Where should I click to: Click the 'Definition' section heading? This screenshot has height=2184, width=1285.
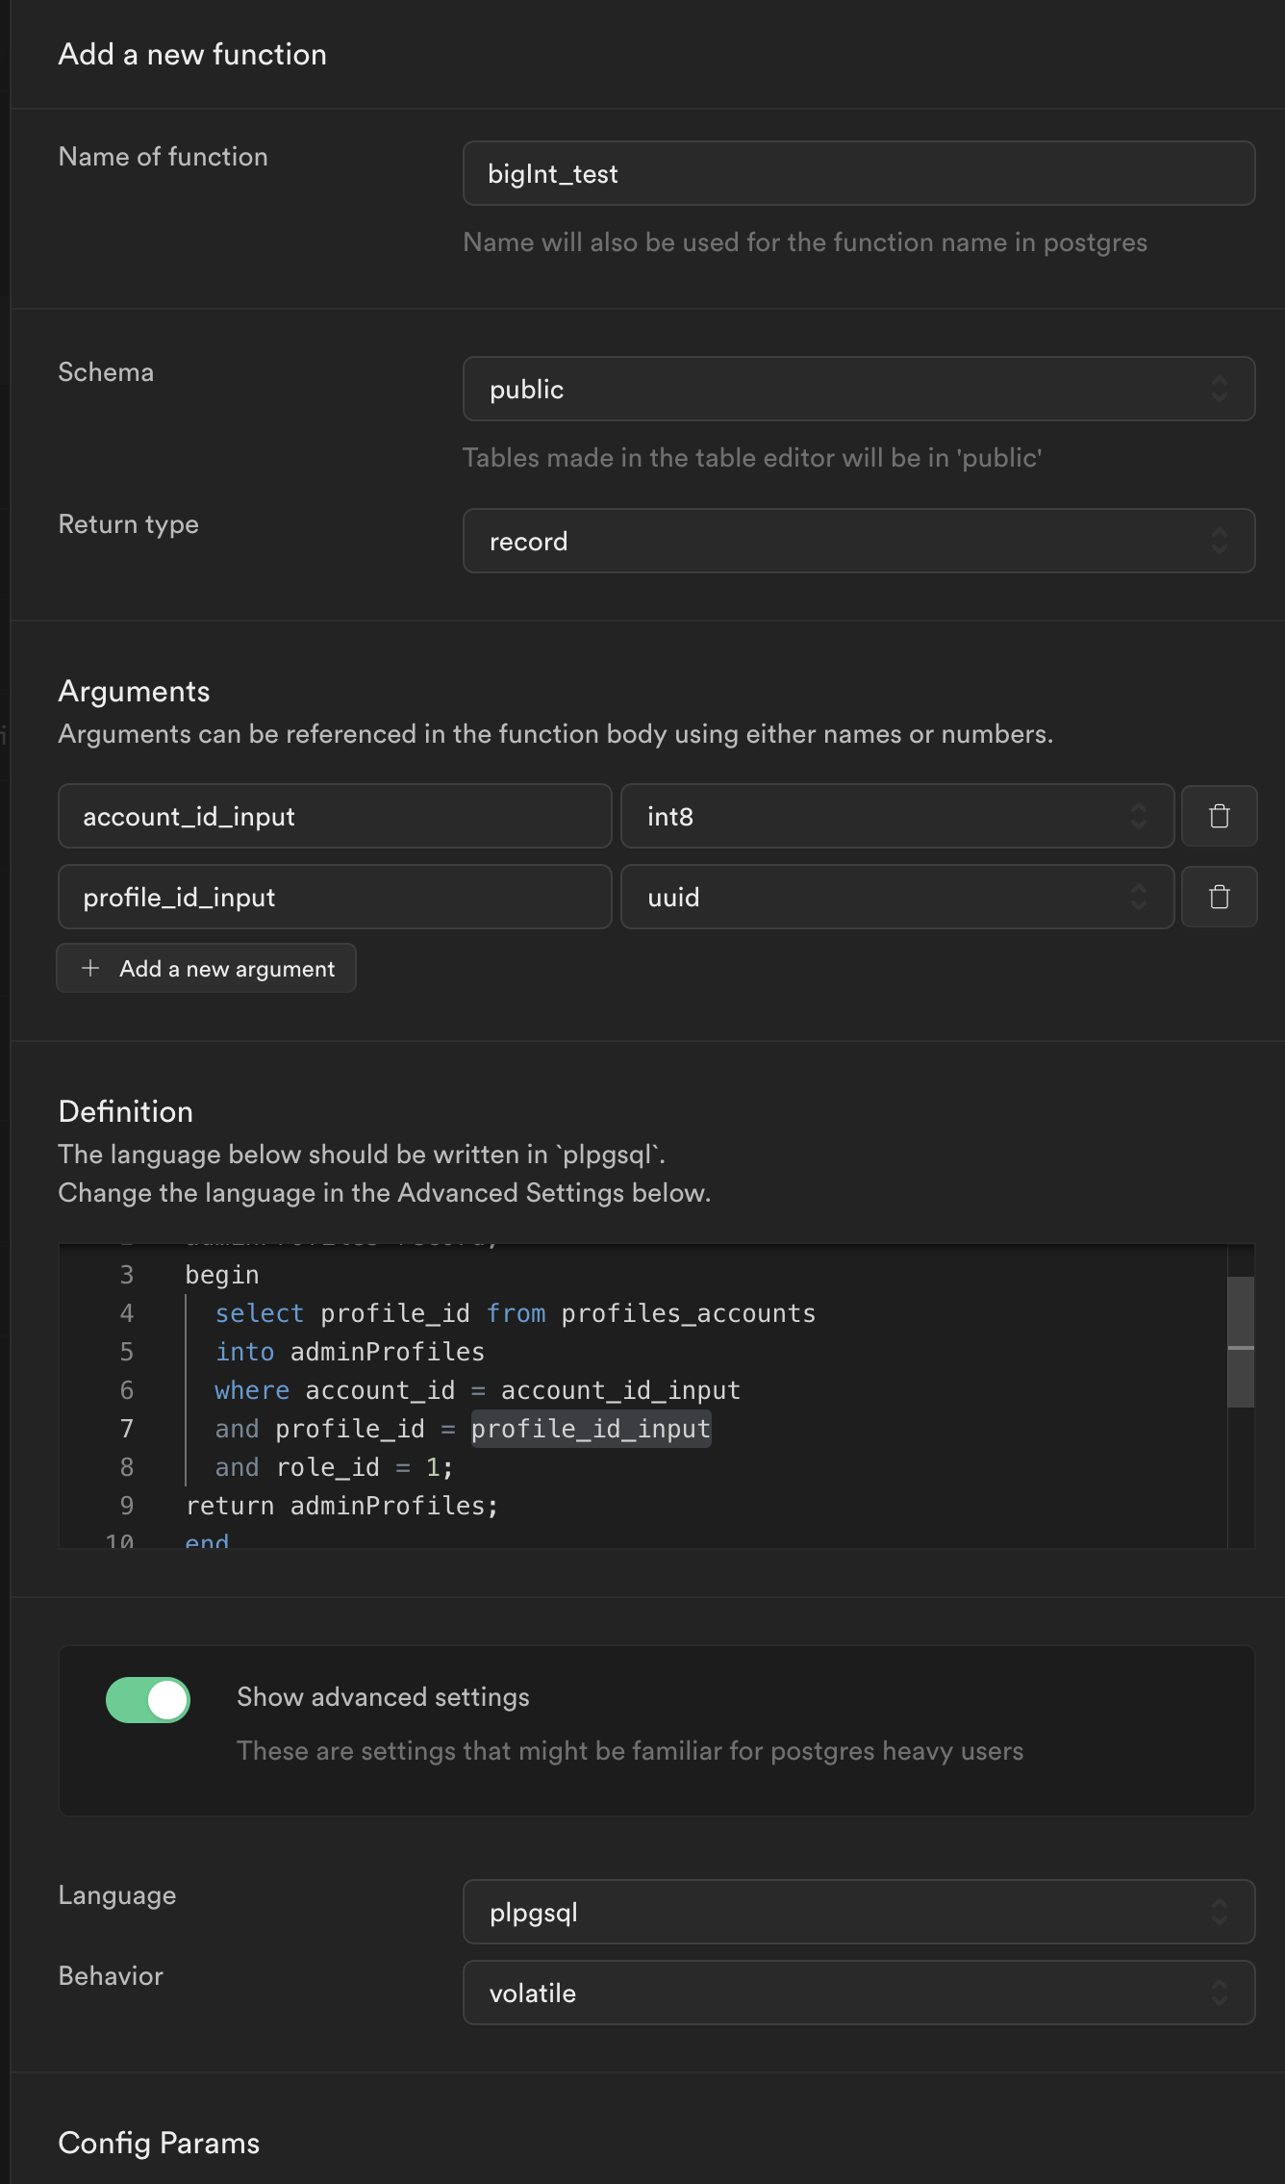coord(126,1111)
